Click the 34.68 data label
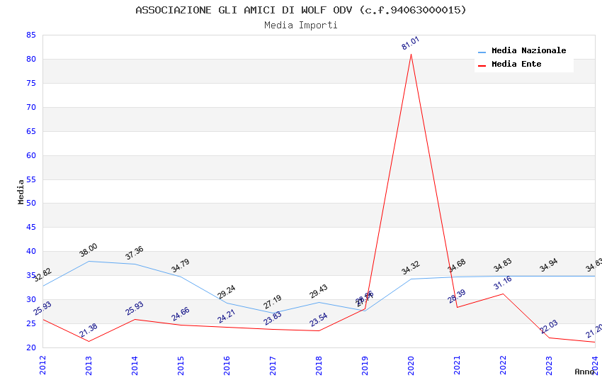The width and height of the screenshot is (602, 390). point(457,265)
